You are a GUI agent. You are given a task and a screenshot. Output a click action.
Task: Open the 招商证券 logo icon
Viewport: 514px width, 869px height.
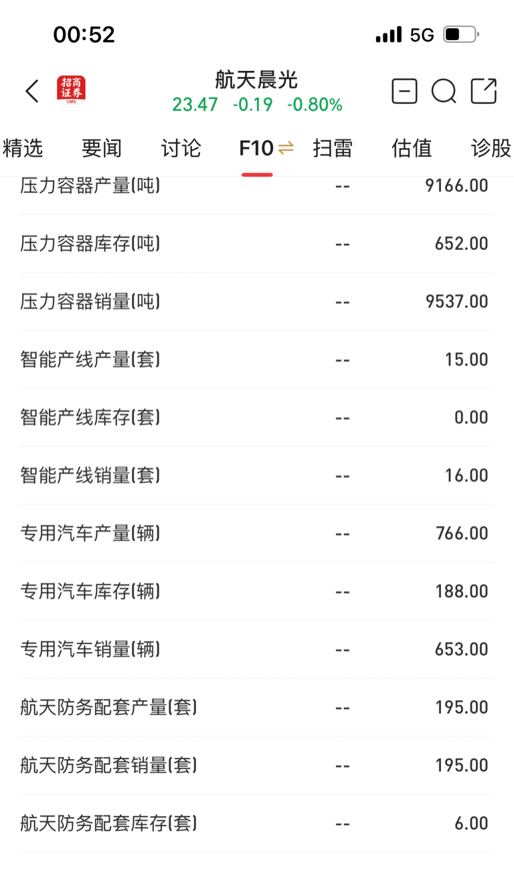coord(71,90)
